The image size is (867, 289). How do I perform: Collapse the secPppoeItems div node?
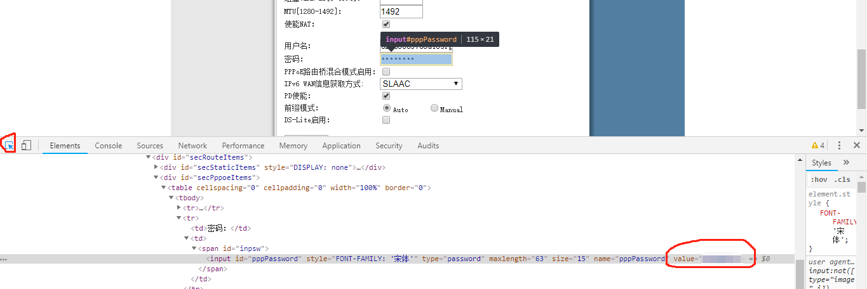[x=156, y=177]
